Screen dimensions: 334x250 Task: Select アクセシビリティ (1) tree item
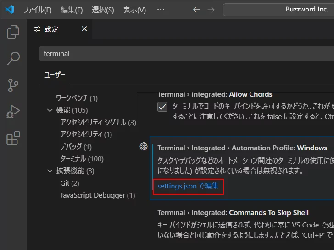(x=86, y=134)
